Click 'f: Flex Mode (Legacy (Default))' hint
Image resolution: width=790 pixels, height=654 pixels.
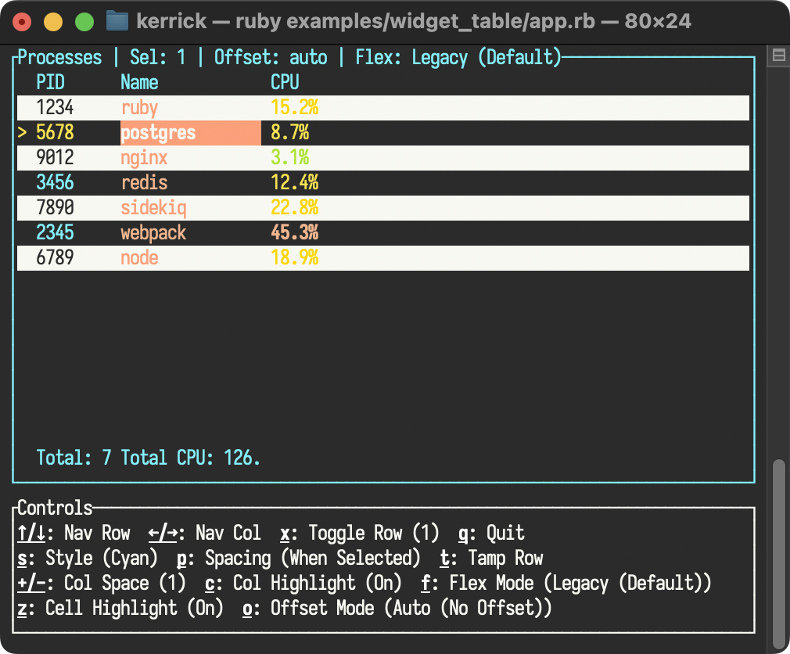[x=566, y=583]
